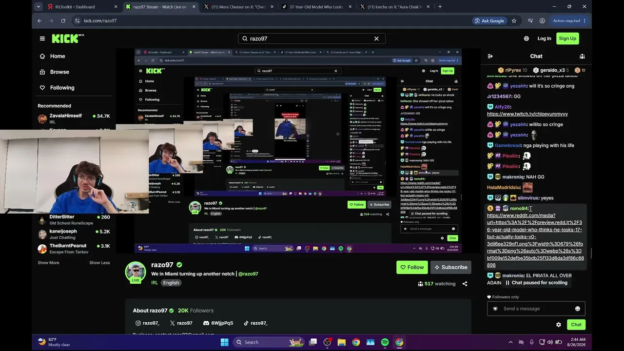Open the language globe selector

526,39
